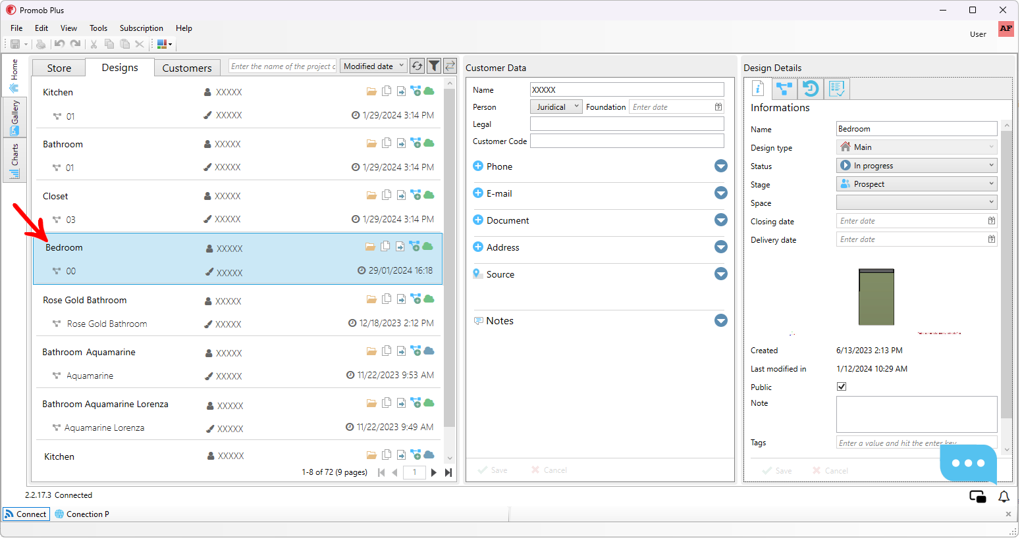1022x540 pixels.
Task: Go to next page of designs
Action: coord(433,472)
